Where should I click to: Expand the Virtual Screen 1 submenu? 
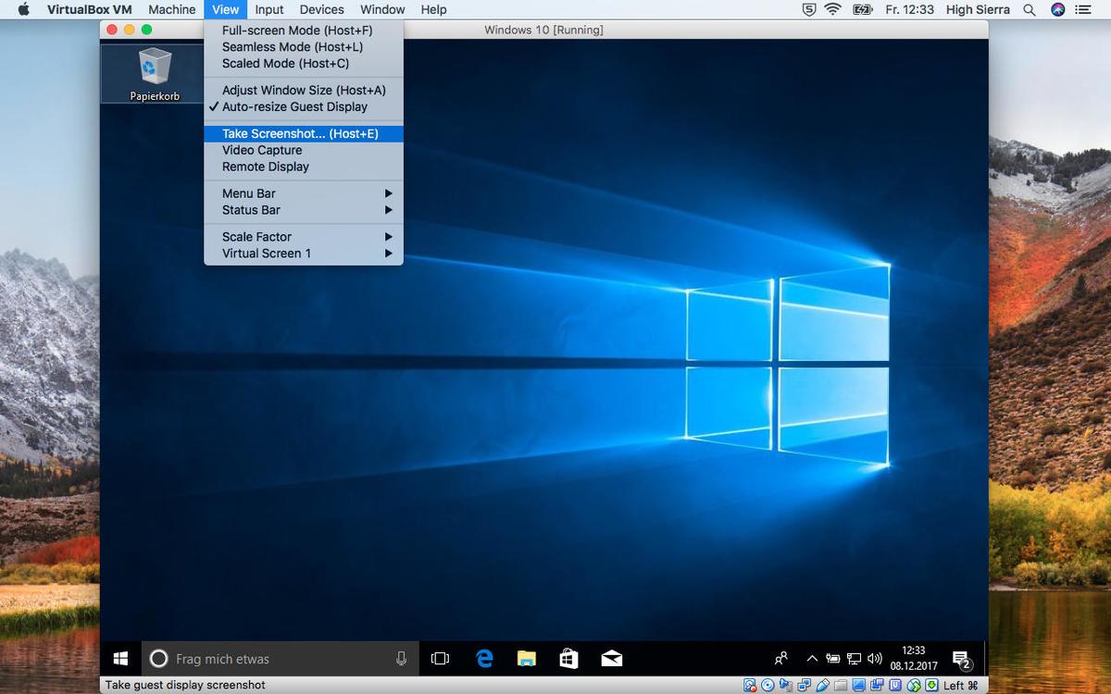(303, 254)
